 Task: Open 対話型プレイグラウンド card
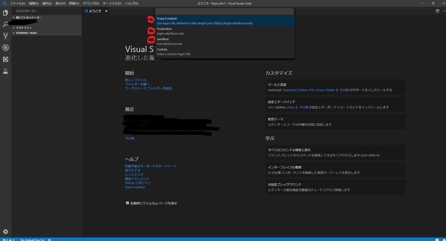click(x=336, y=187)
